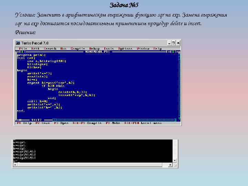Click the first a=sqr5 output line

coord(19,142)
